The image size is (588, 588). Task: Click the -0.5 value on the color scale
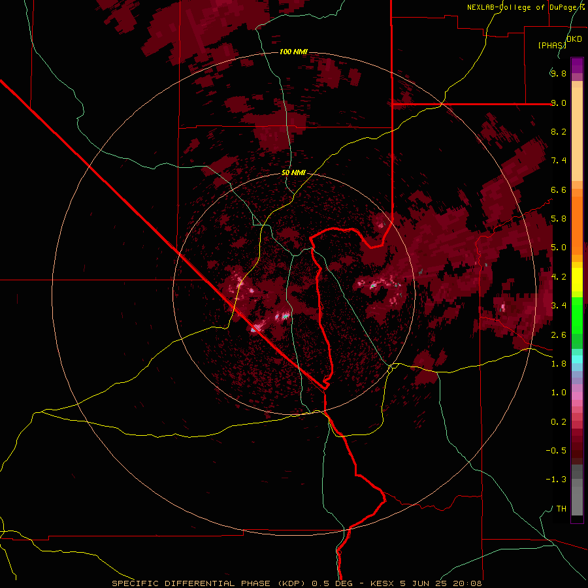point(556,450)
